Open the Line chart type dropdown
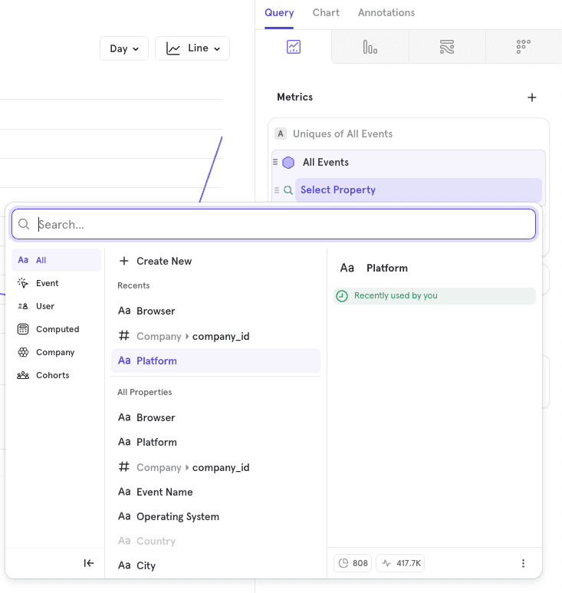This screenshot has width=562, height=593. click(192, 48)
